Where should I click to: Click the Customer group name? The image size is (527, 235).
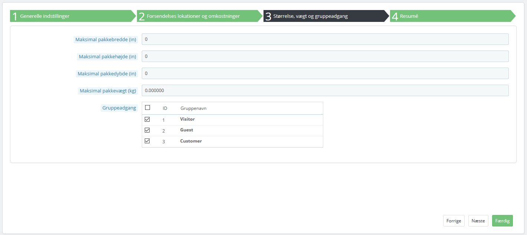point(191,141)
